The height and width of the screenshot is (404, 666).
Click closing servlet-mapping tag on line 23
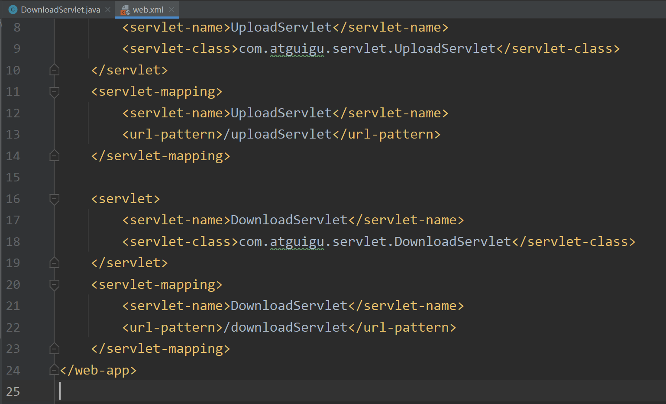coord(160,349)
